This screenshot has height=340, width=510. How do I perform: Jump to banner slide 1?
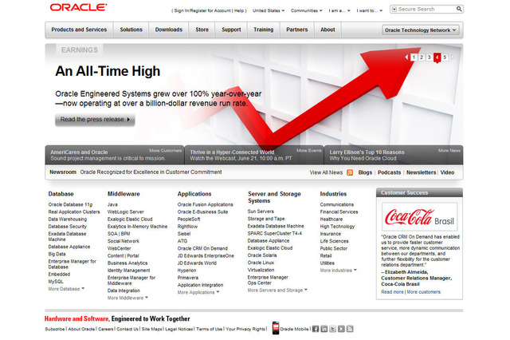coord(414,57)
